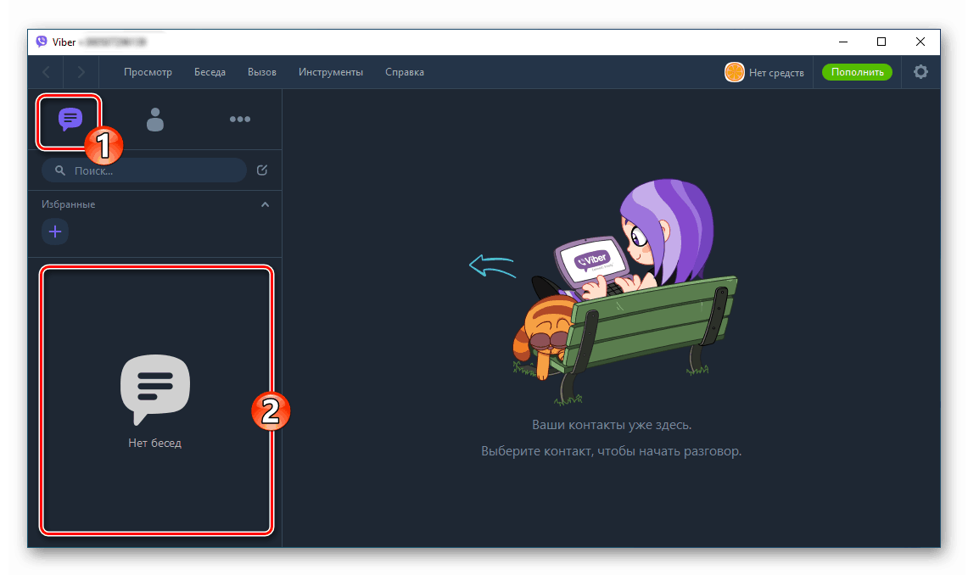968x575 pixels.
Task: Click the Viber logo in title bar
Action: pyautogui.click(x=42, y=42)
